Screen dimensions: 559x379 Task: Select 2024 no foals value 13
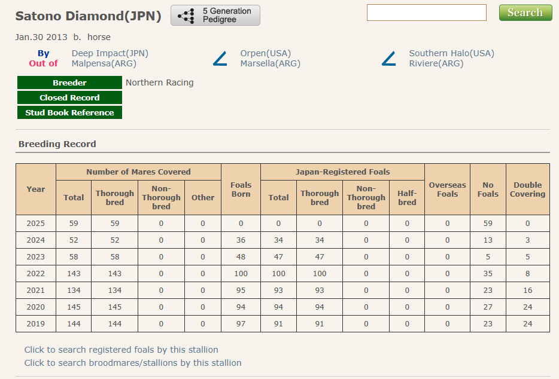tap(488, 240)
